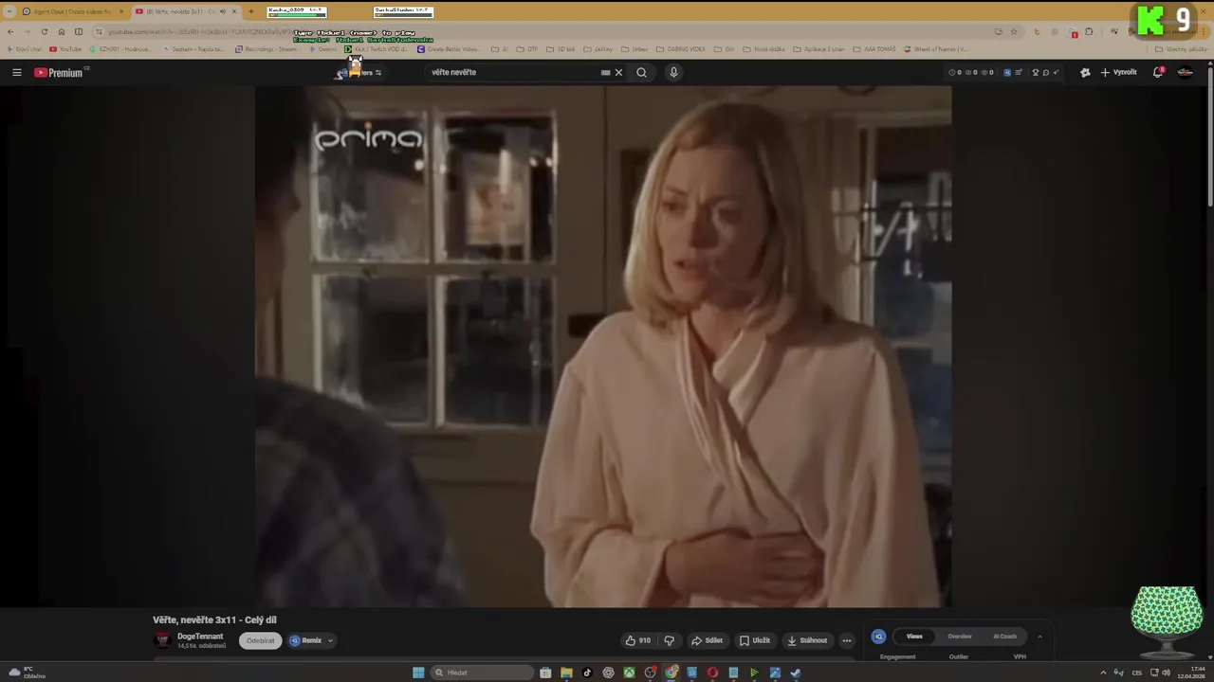Open the account avatar menu
Viewport: 1214px width, 682px height.
pyautogui.click(x=1185, y=72)
